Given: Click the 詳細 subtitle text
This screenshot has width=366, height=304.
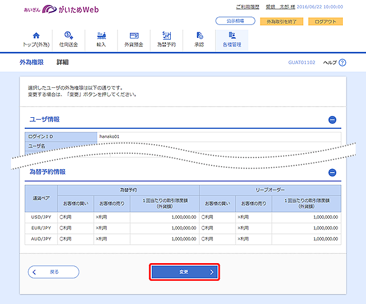Looking at the screenshot, I should [63, 62].
